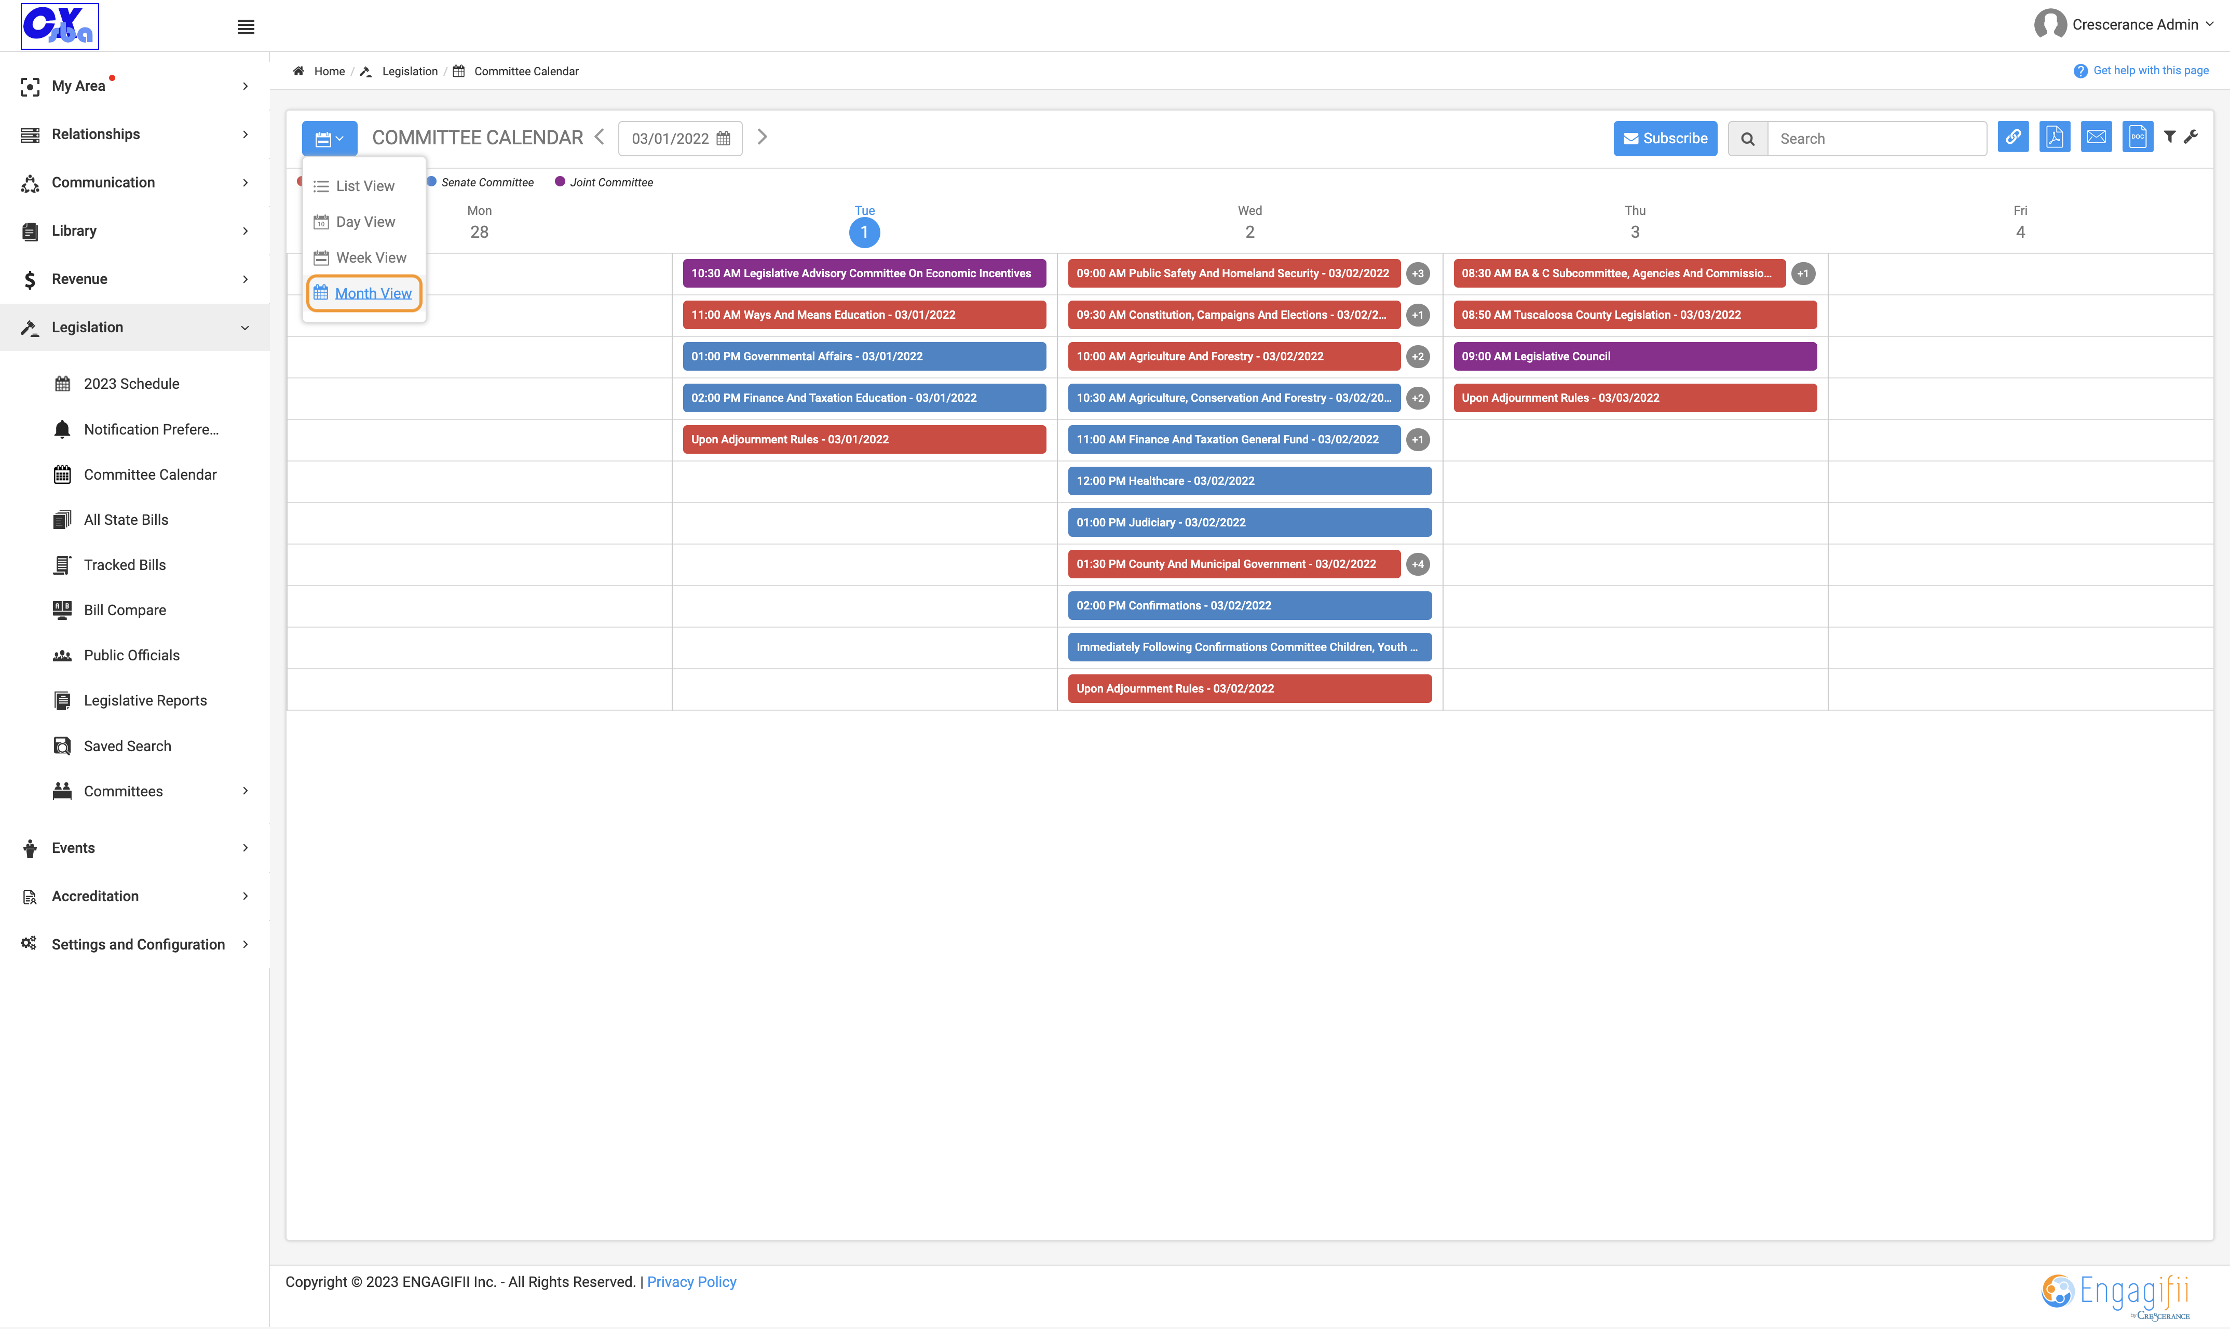Export calendar as PDF
This screenshot has height=1329, width=2230.
coord(2055,137)
